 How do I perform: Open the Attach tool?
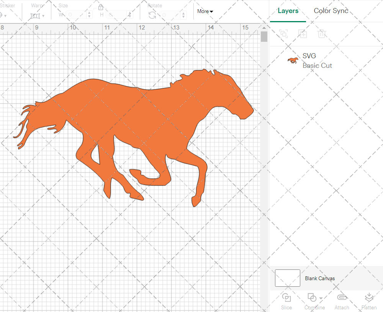pyautogui.click(x=342, y=301)
